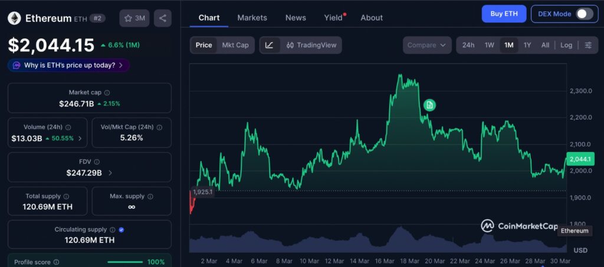
Task: Expand FDV details chevron
Action: point(110,173)
